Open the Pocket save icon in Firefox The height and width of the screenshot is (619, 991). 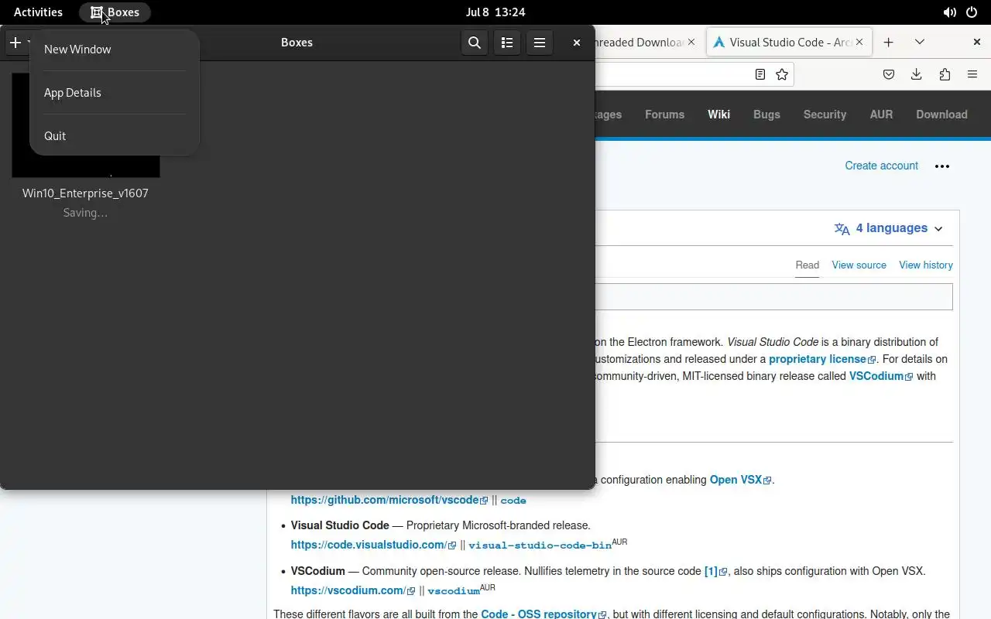tap(889, 74)
